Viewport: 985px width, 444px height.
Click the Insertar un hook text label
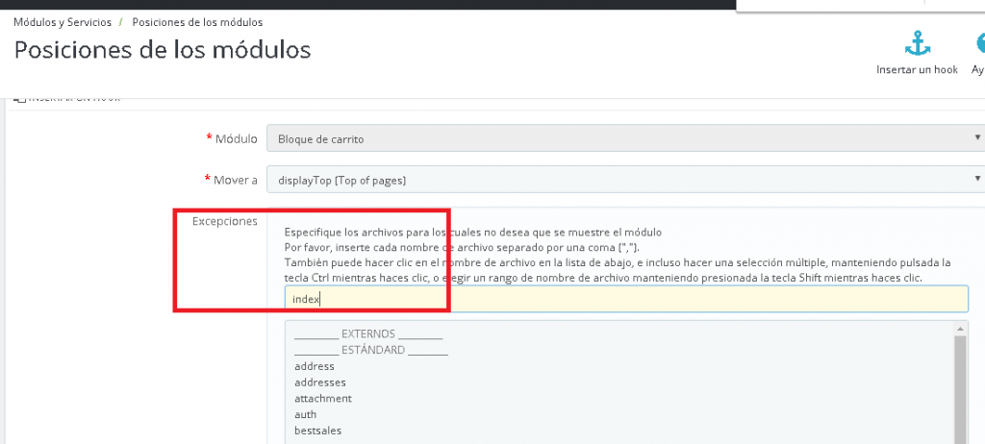[x=917, y=70]
